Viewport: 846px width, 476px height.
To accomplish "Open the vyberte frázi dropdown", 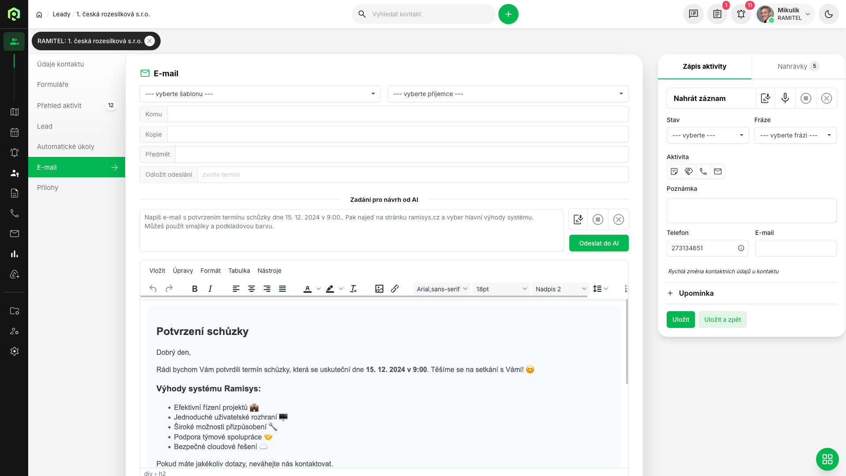I will (x=795, y=135).
